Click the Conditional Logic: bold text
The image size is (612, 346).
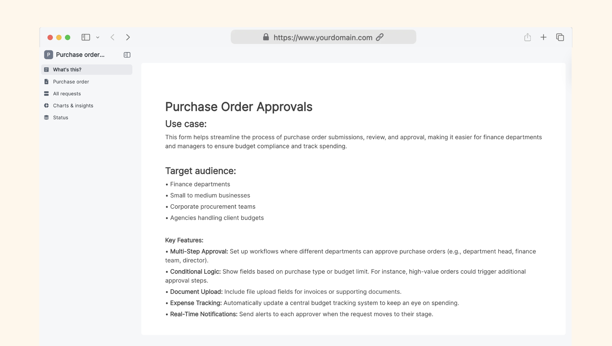tap(195, 271)
